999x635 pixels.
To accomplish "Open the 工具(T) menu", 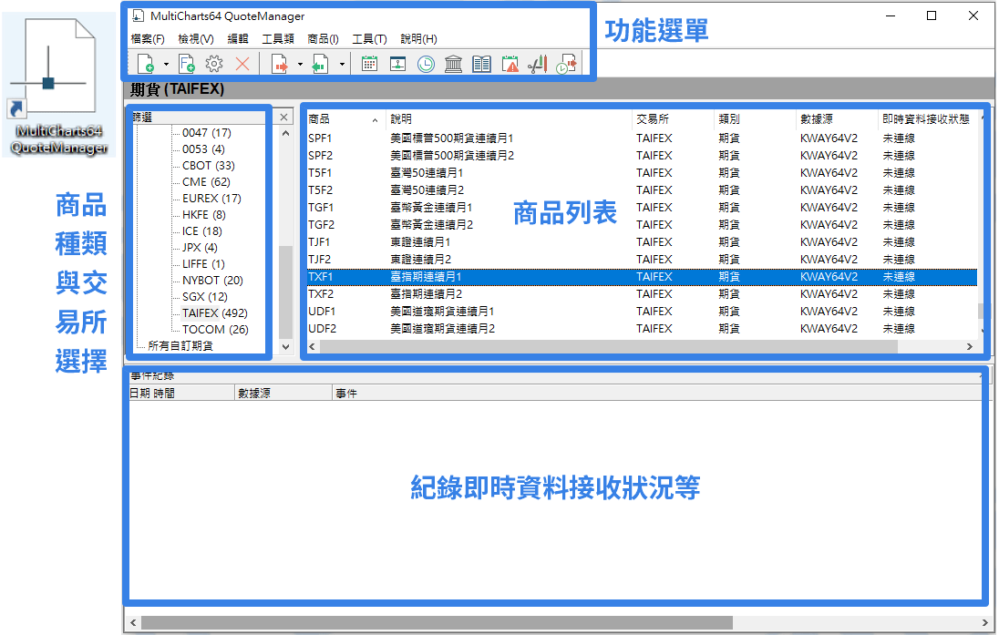I will pyautogui.click(x=369, y=39).
